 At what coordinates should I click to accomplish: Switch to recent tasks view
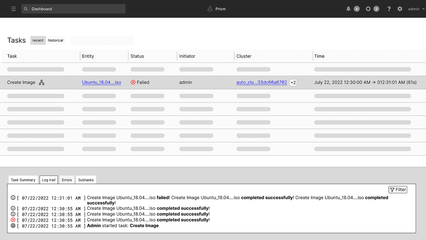coord(38,40)
